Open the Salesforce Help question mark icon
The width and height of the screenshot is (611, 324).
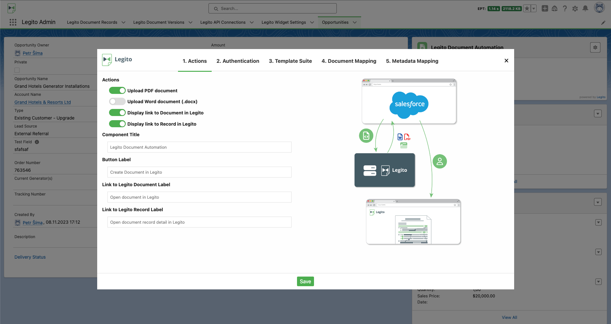click(x=565, y=9)
